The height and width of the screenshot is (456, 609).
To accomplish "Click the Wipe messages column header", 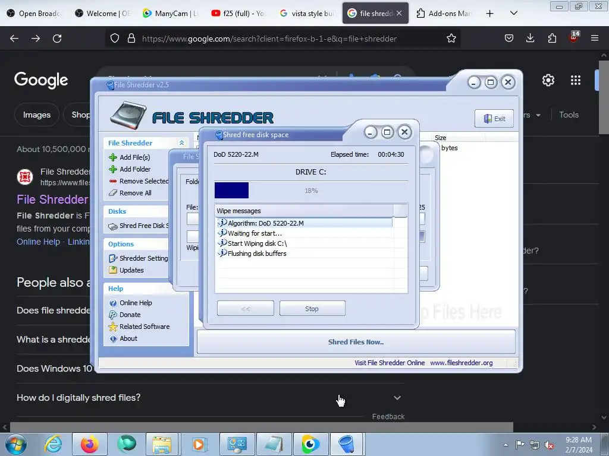I will pyautogui.click(x=304, y=211).
